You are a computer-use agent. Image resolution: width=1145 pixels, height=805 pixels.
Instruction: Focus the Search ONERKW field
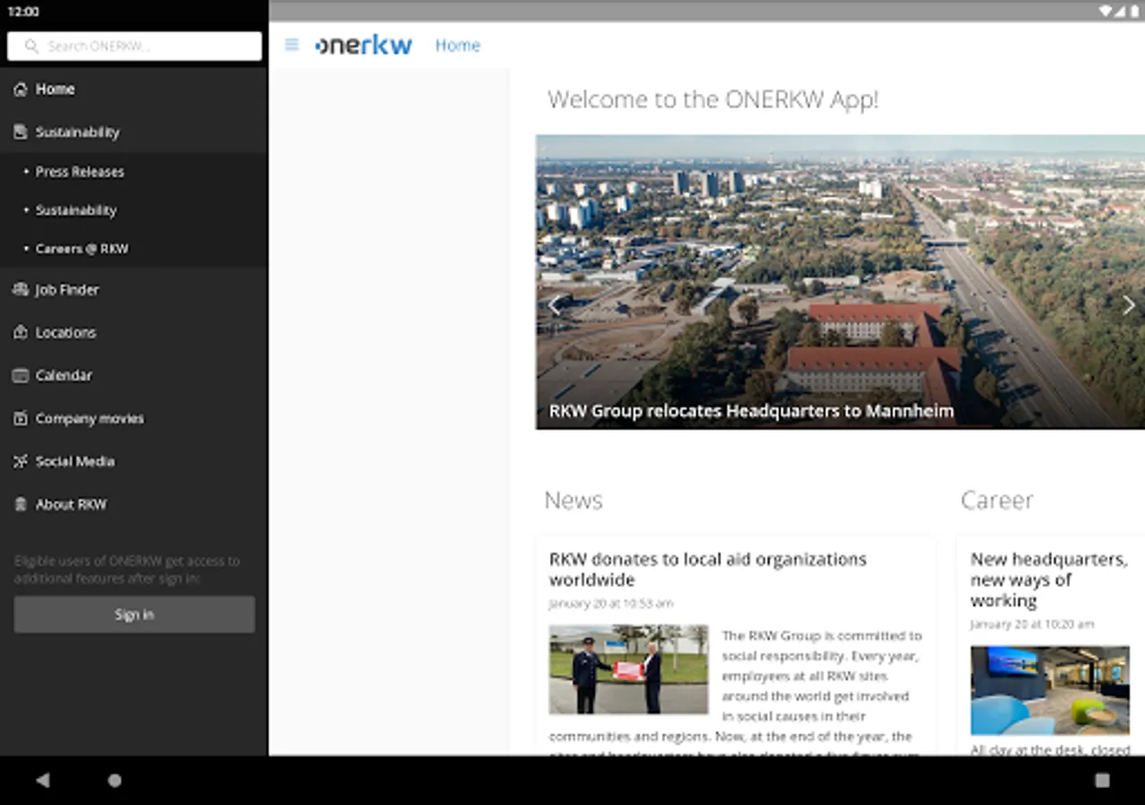pyautogui.click(x=134, y=47)
